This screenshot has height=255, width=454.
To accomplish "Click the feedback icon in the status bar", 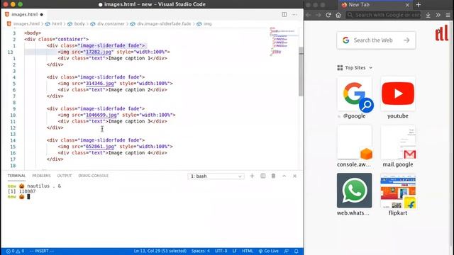I will (x=286, y=251).
